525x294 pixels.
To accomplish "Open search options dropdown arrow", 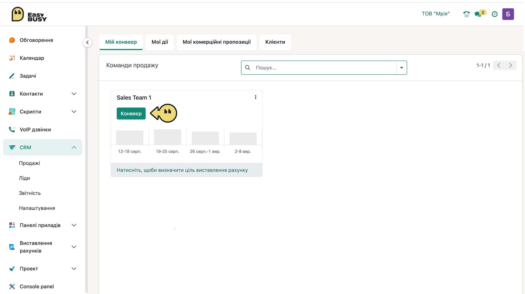I will [402, 68].
